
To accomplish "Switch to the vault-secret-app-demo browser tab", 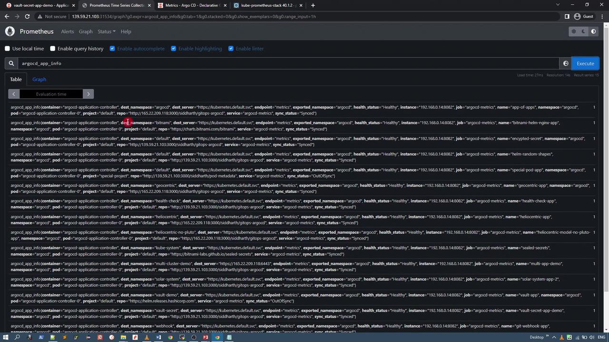I will point(40,5).
